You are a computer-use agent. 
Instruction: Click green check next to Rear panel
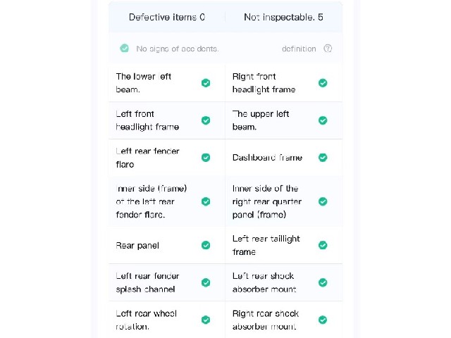pyautogui.click(x=206, y=245)
